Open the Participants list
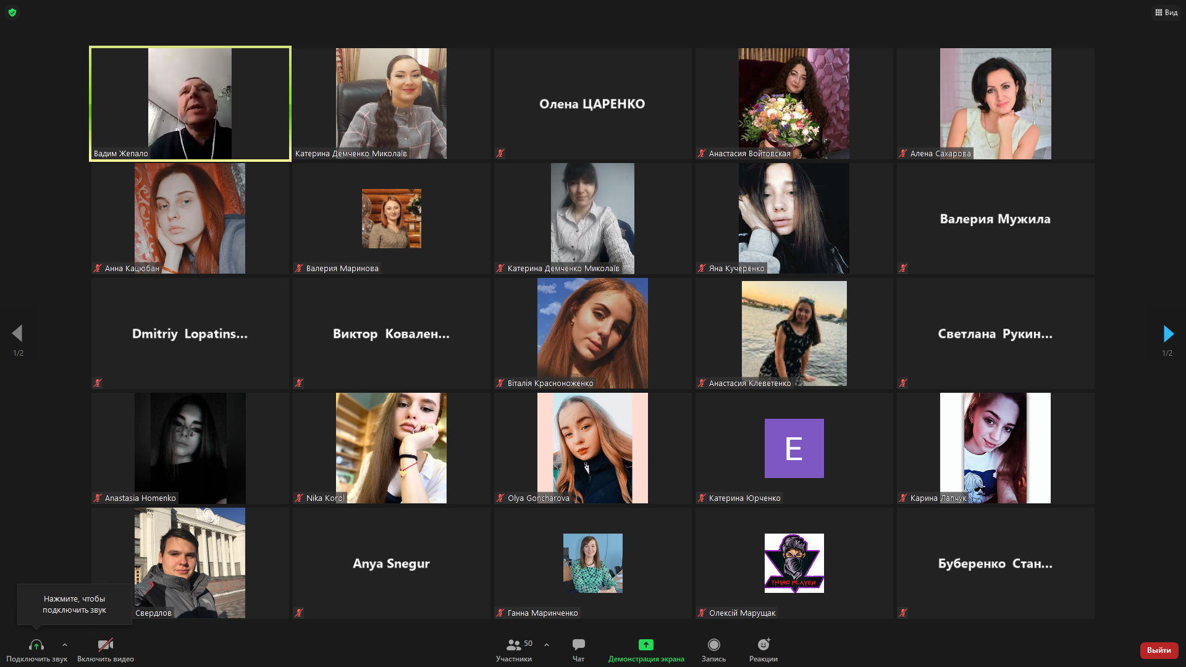This screenshot has height=667, width=1186. click(513, 645)
